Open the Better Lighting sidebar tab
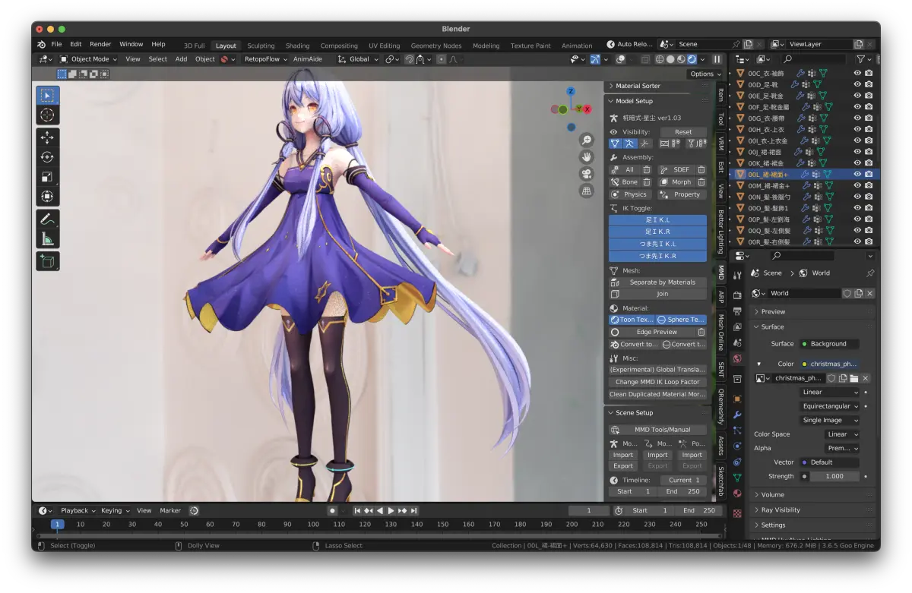Image resolution: width=912 pixels, height=593 pixels. 720,232
